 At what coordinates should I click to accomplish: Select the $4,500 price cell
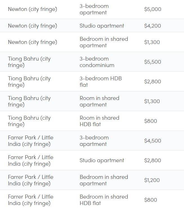pos(152,141)
